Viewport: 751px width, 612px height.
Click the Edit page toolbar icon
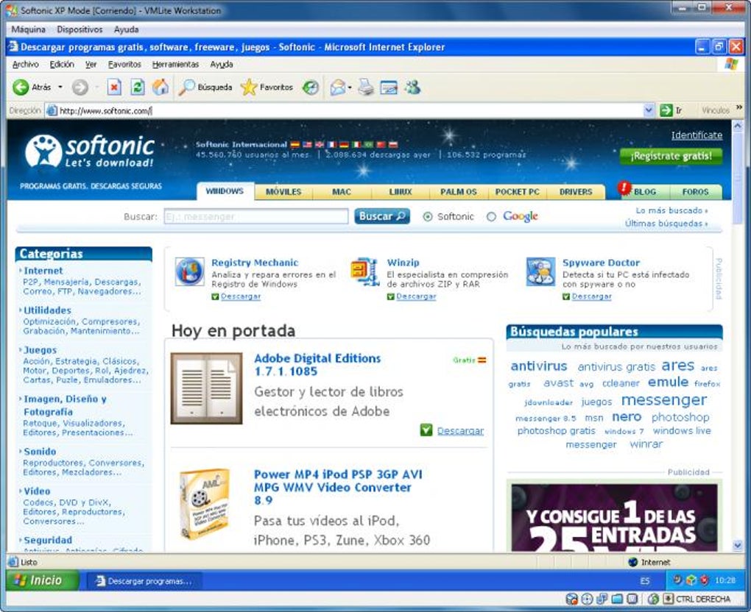tap(389, 87)
